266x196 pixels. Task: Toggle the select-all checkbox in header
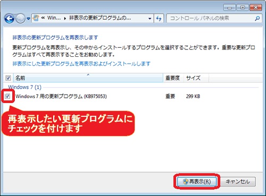tap(8, 78)
